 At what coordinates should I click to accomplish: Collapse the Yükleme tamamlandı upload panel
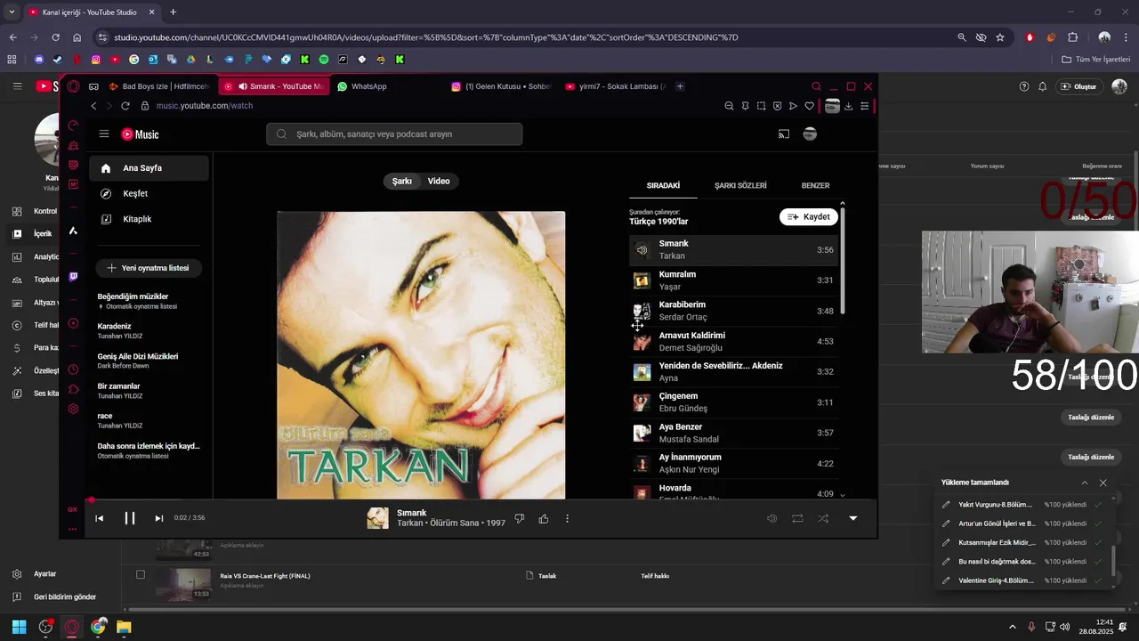click(1085, 483)
